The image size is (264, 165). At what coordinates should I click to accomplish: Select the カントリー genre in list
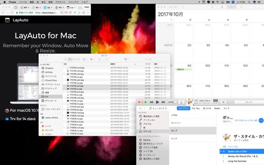pos(176,123)
